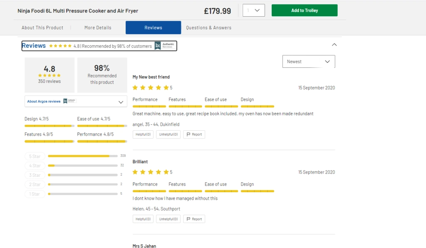Click the Performance 4.8/5 rating bar
This screenshot has height=248, width=426.
tap(102, 141)
